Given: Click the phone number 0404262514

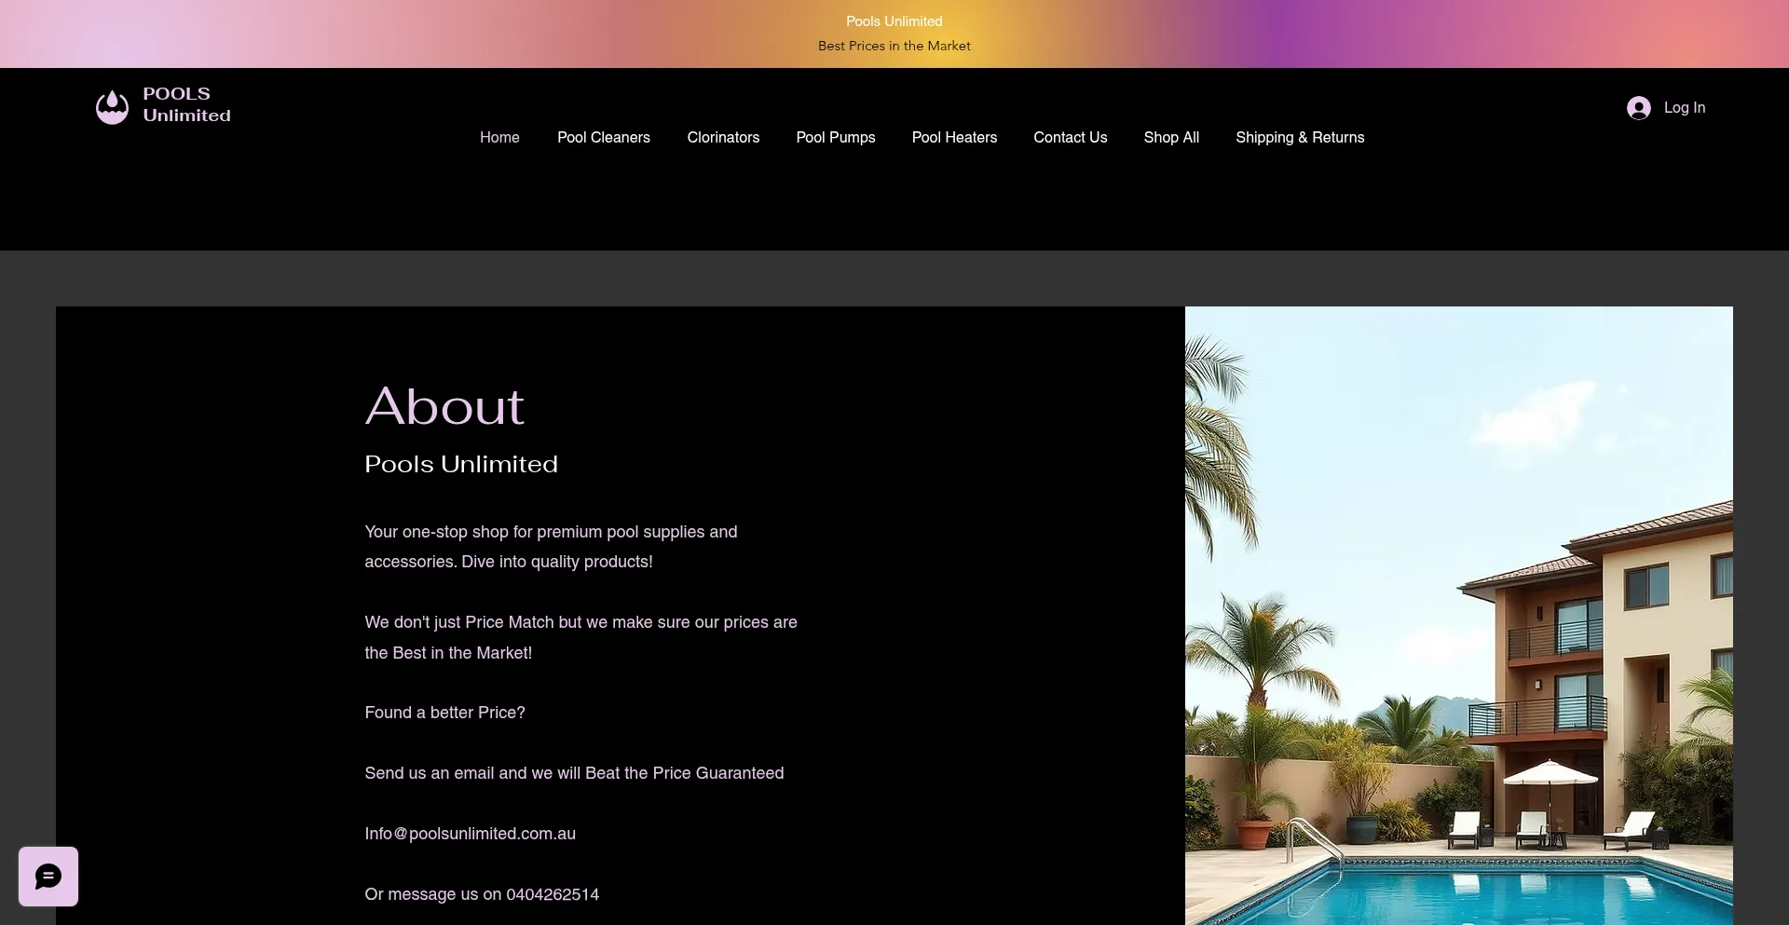Looking at the screenshot, I should (x=552, y=894).
